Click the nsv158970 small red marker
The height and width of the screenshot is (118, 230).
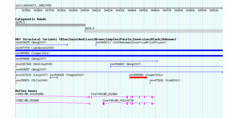16,83
